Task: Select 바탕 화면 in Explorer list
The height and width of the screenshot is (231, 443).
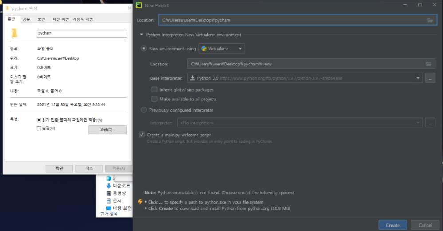Action: point(123,208)
